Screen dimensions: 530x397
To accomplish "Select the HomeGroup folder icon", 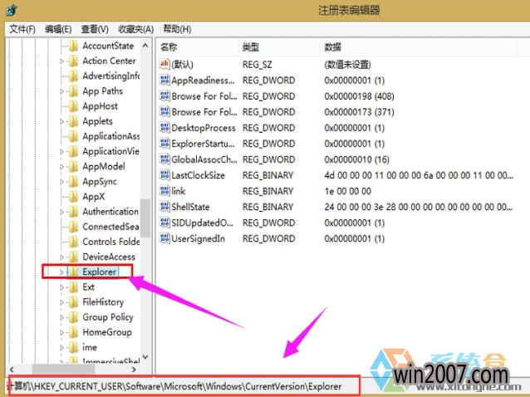I will pyautogui.click(x=73, y=332).
